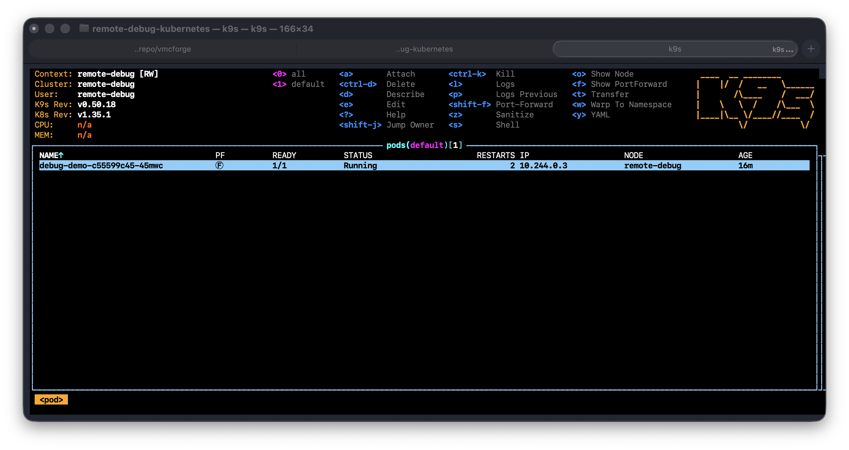Click the NAME column sort arrow
The image size is (849, 450).
point(61,155)
